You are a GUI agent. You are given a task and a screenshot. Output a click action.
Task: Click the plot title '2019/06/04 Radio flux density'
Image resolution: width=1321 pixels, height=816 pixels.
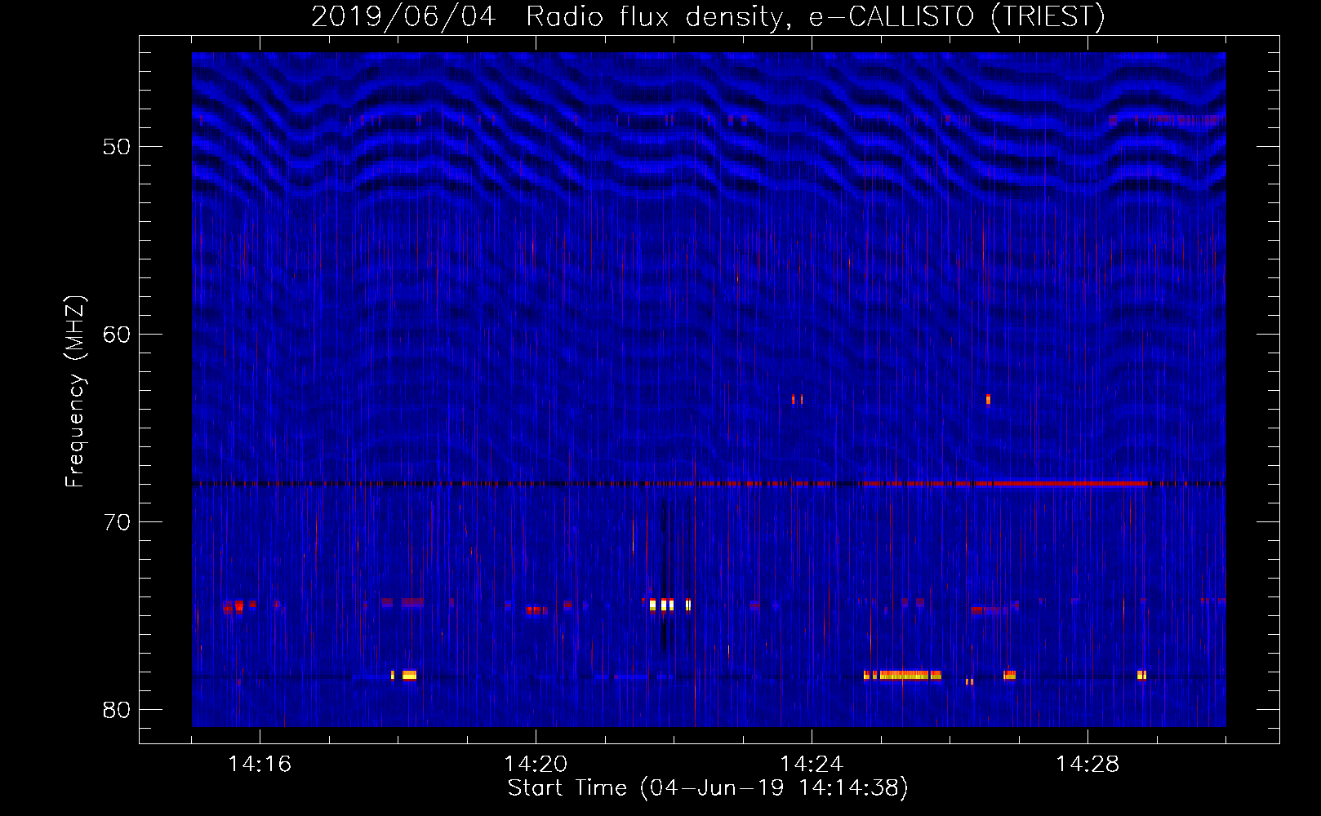[x=707, y=16]
